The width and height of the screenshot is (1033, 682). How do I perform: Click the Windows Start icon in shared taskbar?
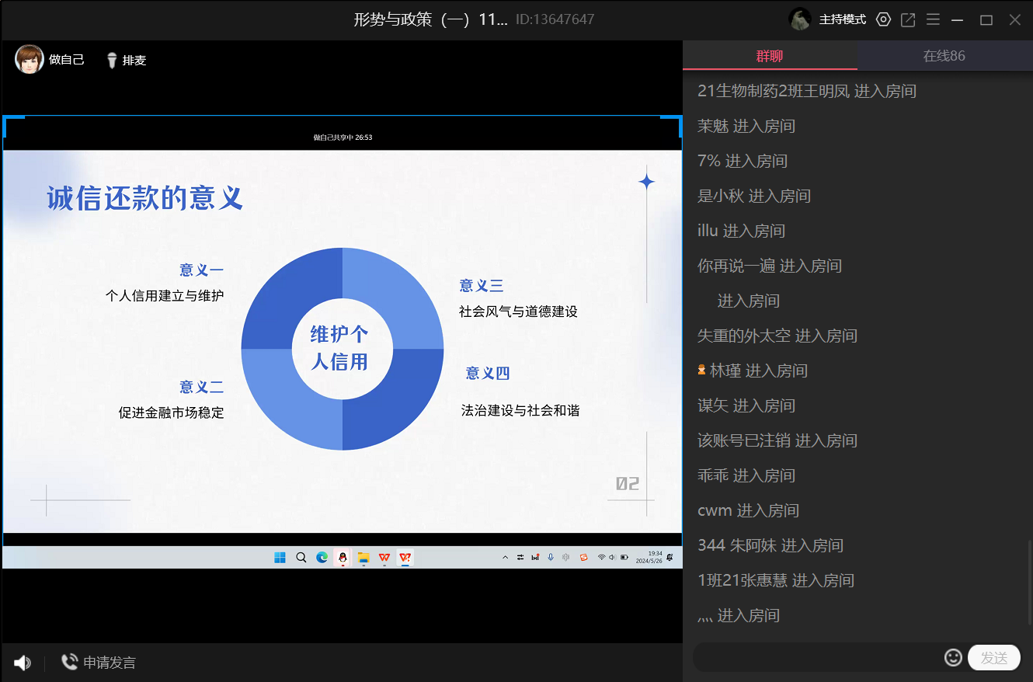[x=280, y=558]
